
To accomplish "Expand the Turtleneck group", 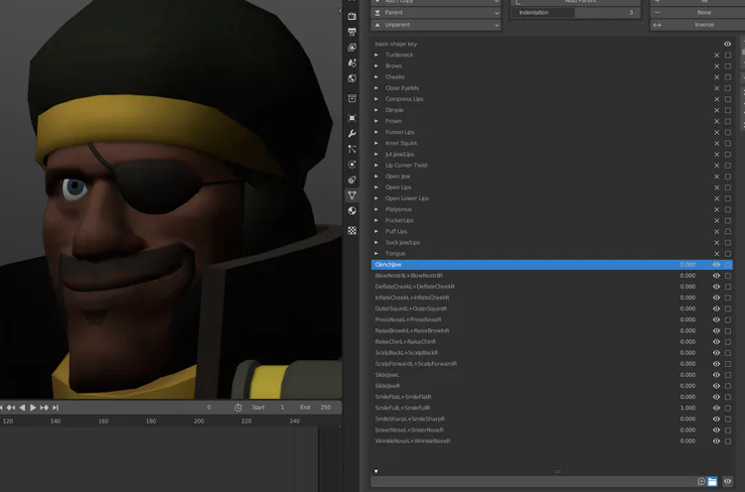I will pos(376,55).
